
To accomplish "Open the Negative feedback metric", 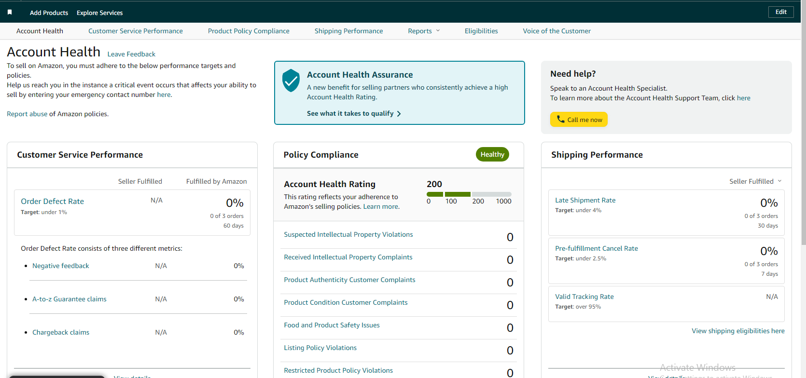I will click(x=61, y=266).
